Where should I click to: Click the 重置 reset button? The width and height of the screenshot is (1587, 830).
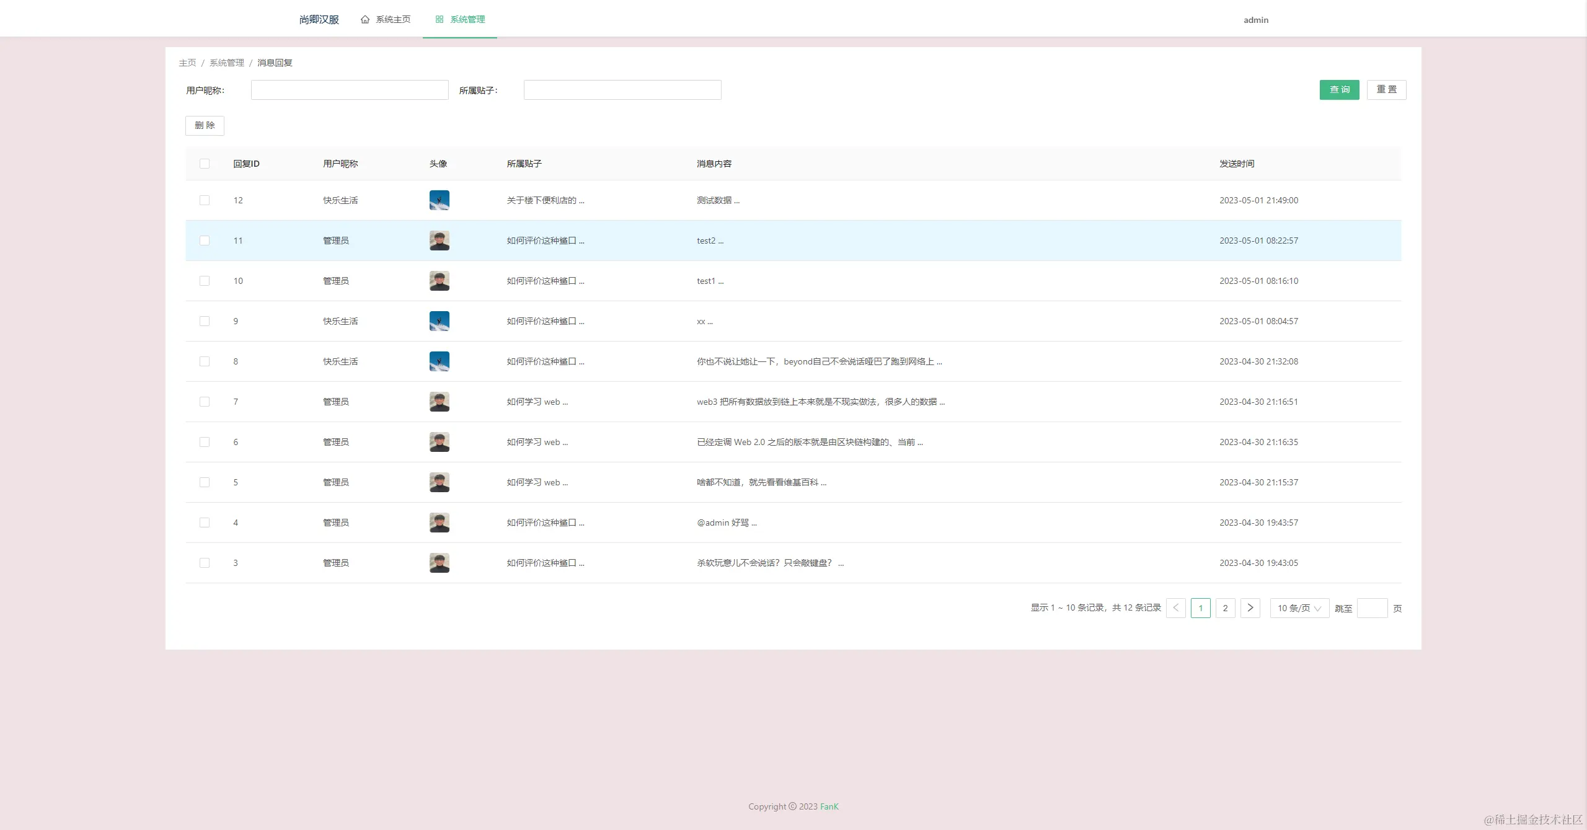(x=1386, y=90)
